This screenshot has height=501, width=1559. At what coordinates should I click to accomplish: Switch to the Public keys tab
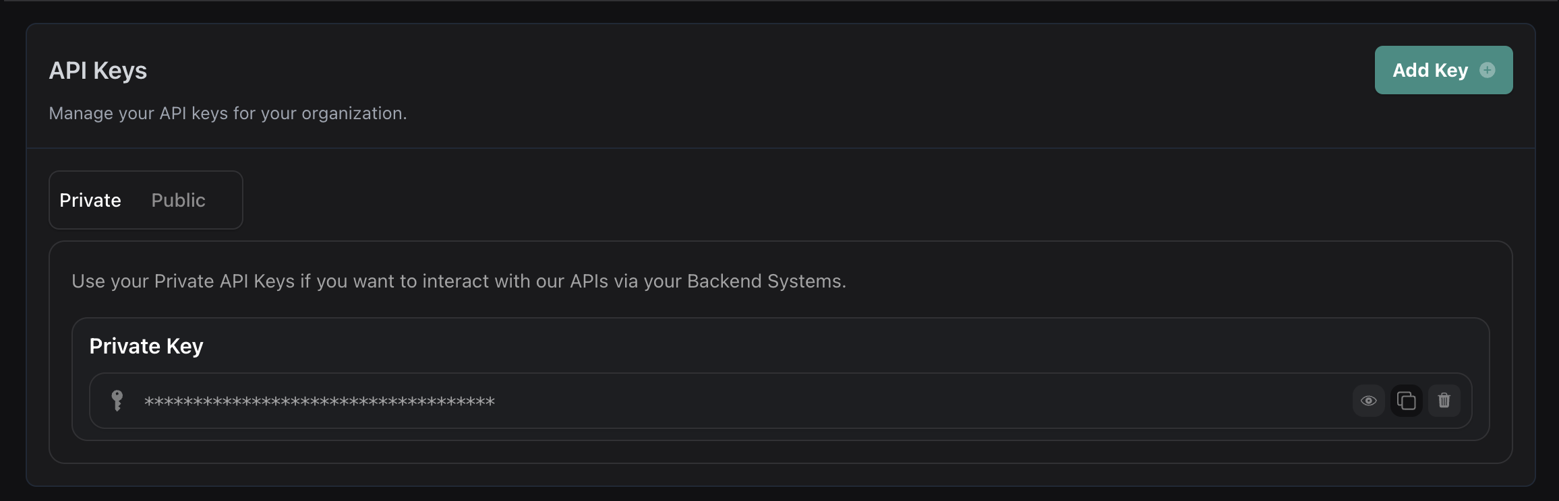[x=178, y=200]
